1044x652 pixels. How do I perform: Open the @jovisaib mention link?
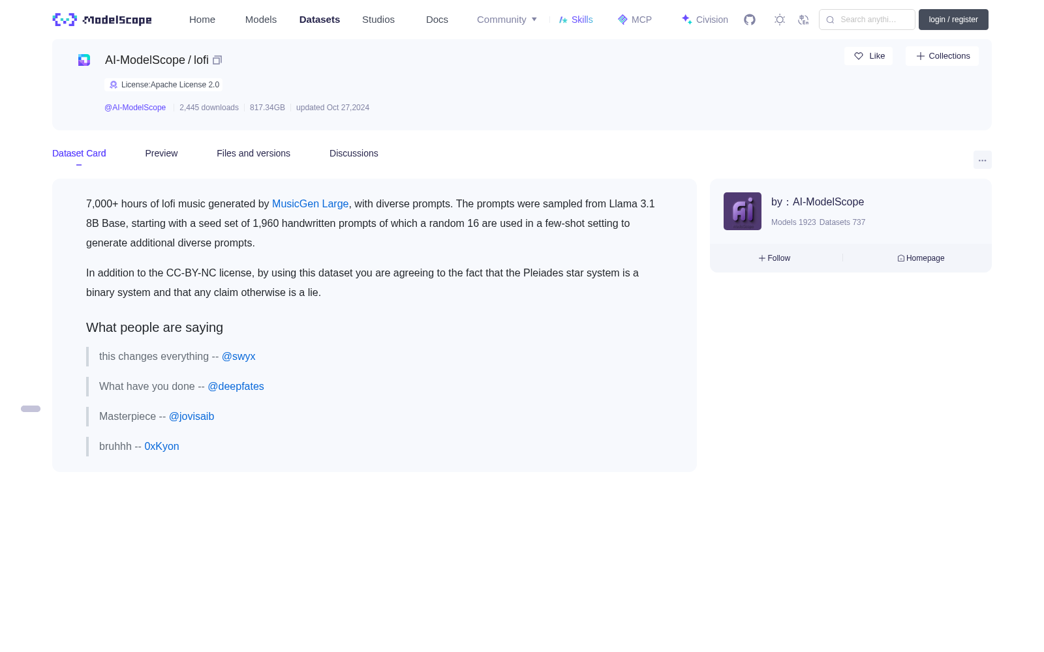point(191,417)
